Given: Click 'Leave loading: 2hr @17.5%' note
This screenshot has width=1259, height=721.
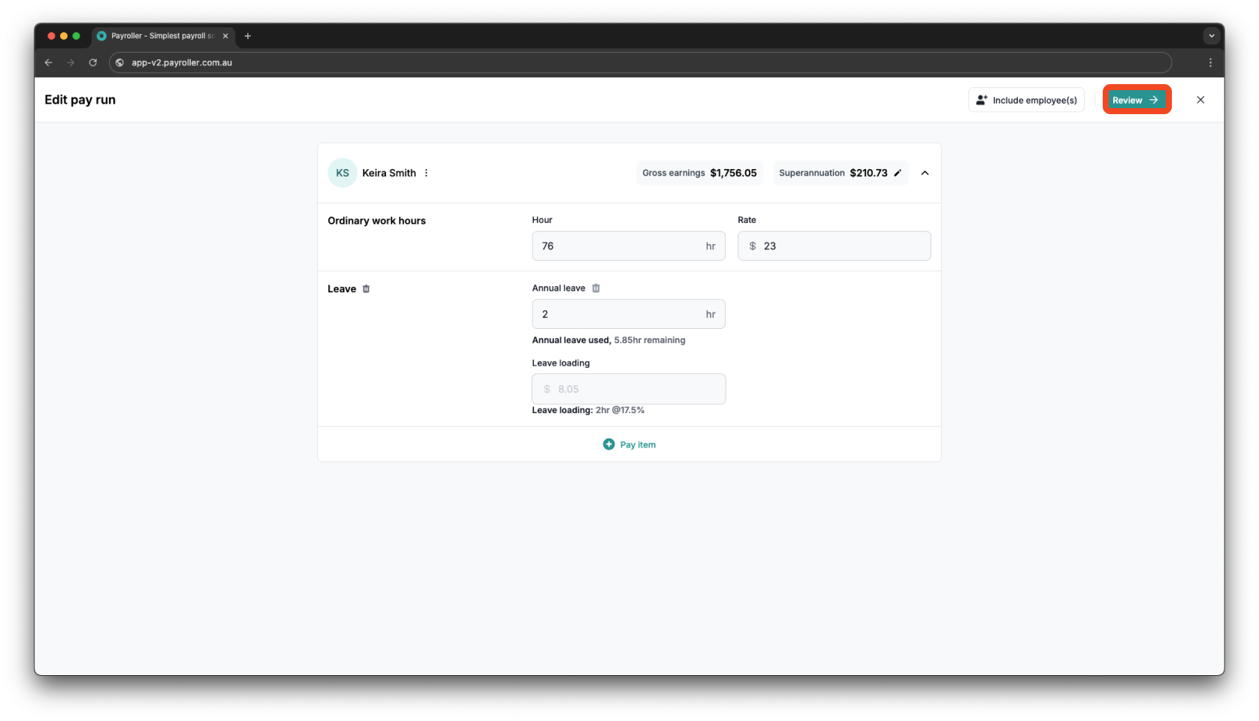Looking at the screenshot, I should point(588,410).
